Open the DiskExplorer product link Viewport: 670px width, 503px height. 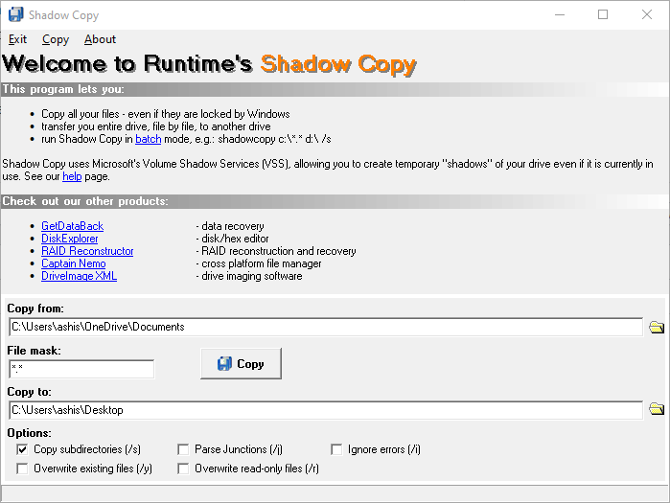pos(70,239)
